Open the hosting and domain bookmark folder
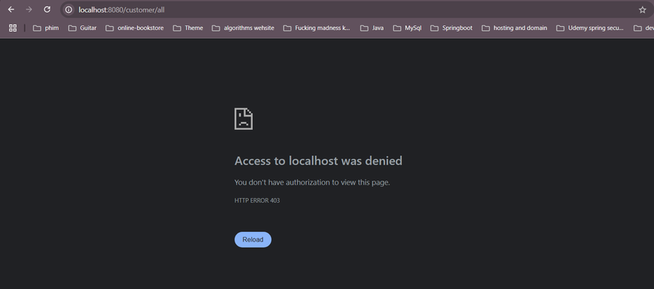Viewport: 654px width, 289px height. [514, 28]
